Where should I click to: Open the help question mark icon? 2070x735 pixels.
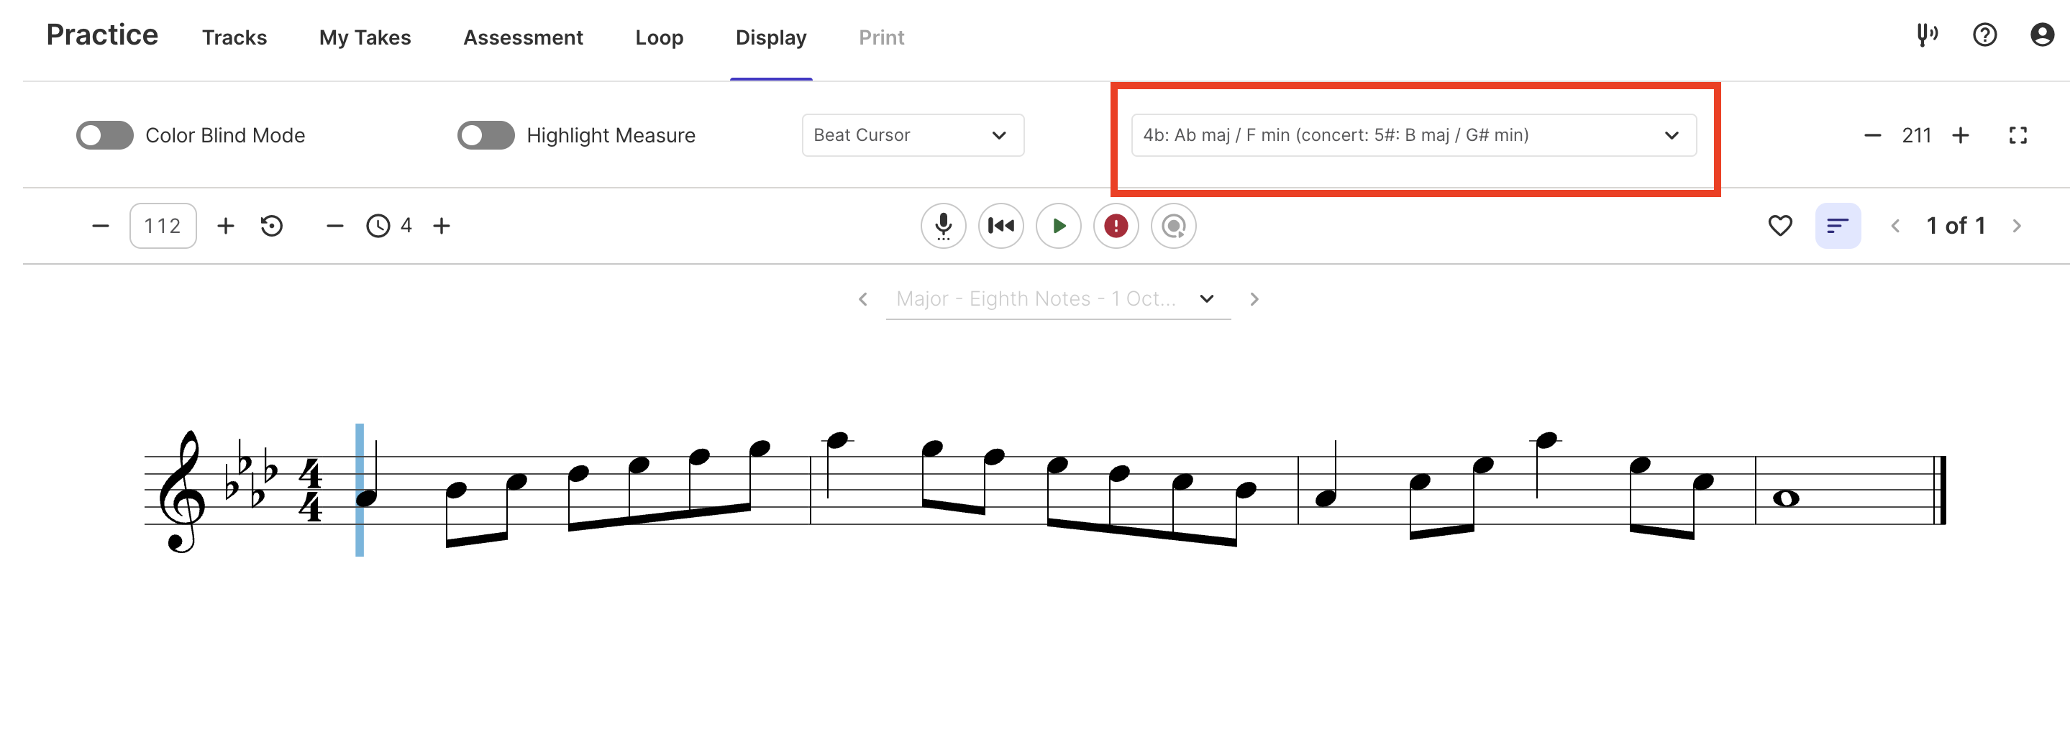click(x=1984, y=35)
